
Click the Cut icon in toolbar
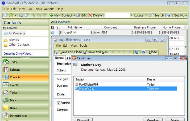34,15
